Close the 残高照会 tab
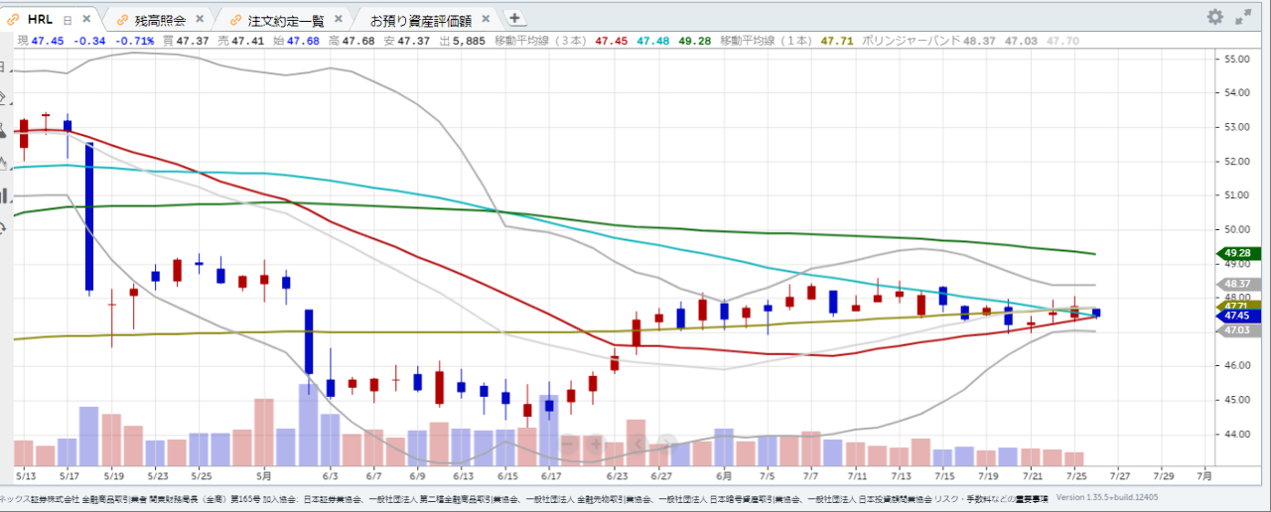1271x512 pixels. pyautogui.click(x=200, y=19)
